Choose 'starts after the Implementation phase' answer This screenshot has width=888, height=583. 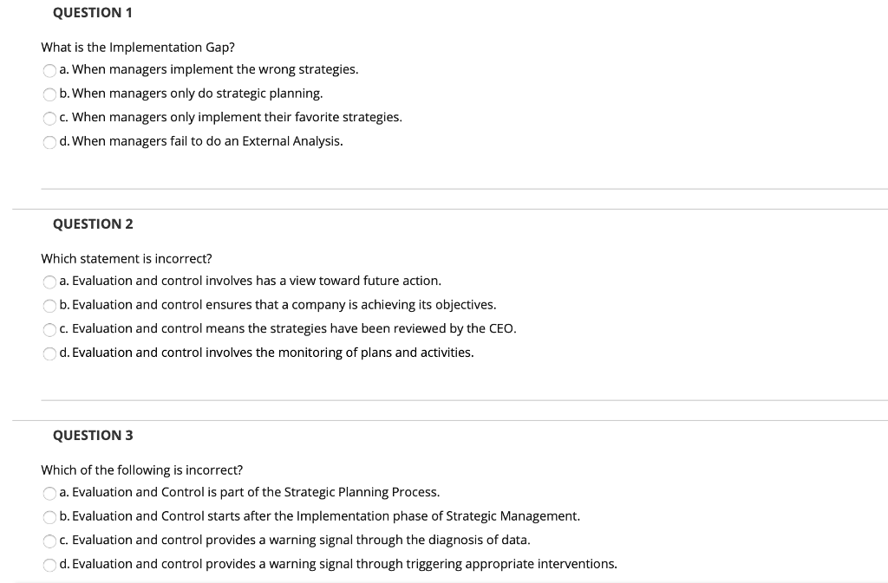[50, 516]
